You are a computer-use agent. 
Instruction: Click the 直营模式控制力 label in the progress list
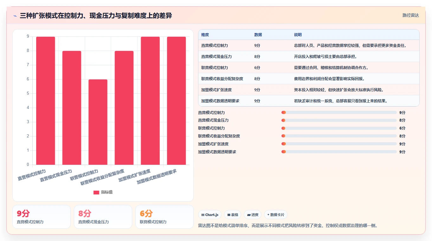coord(211,112)
